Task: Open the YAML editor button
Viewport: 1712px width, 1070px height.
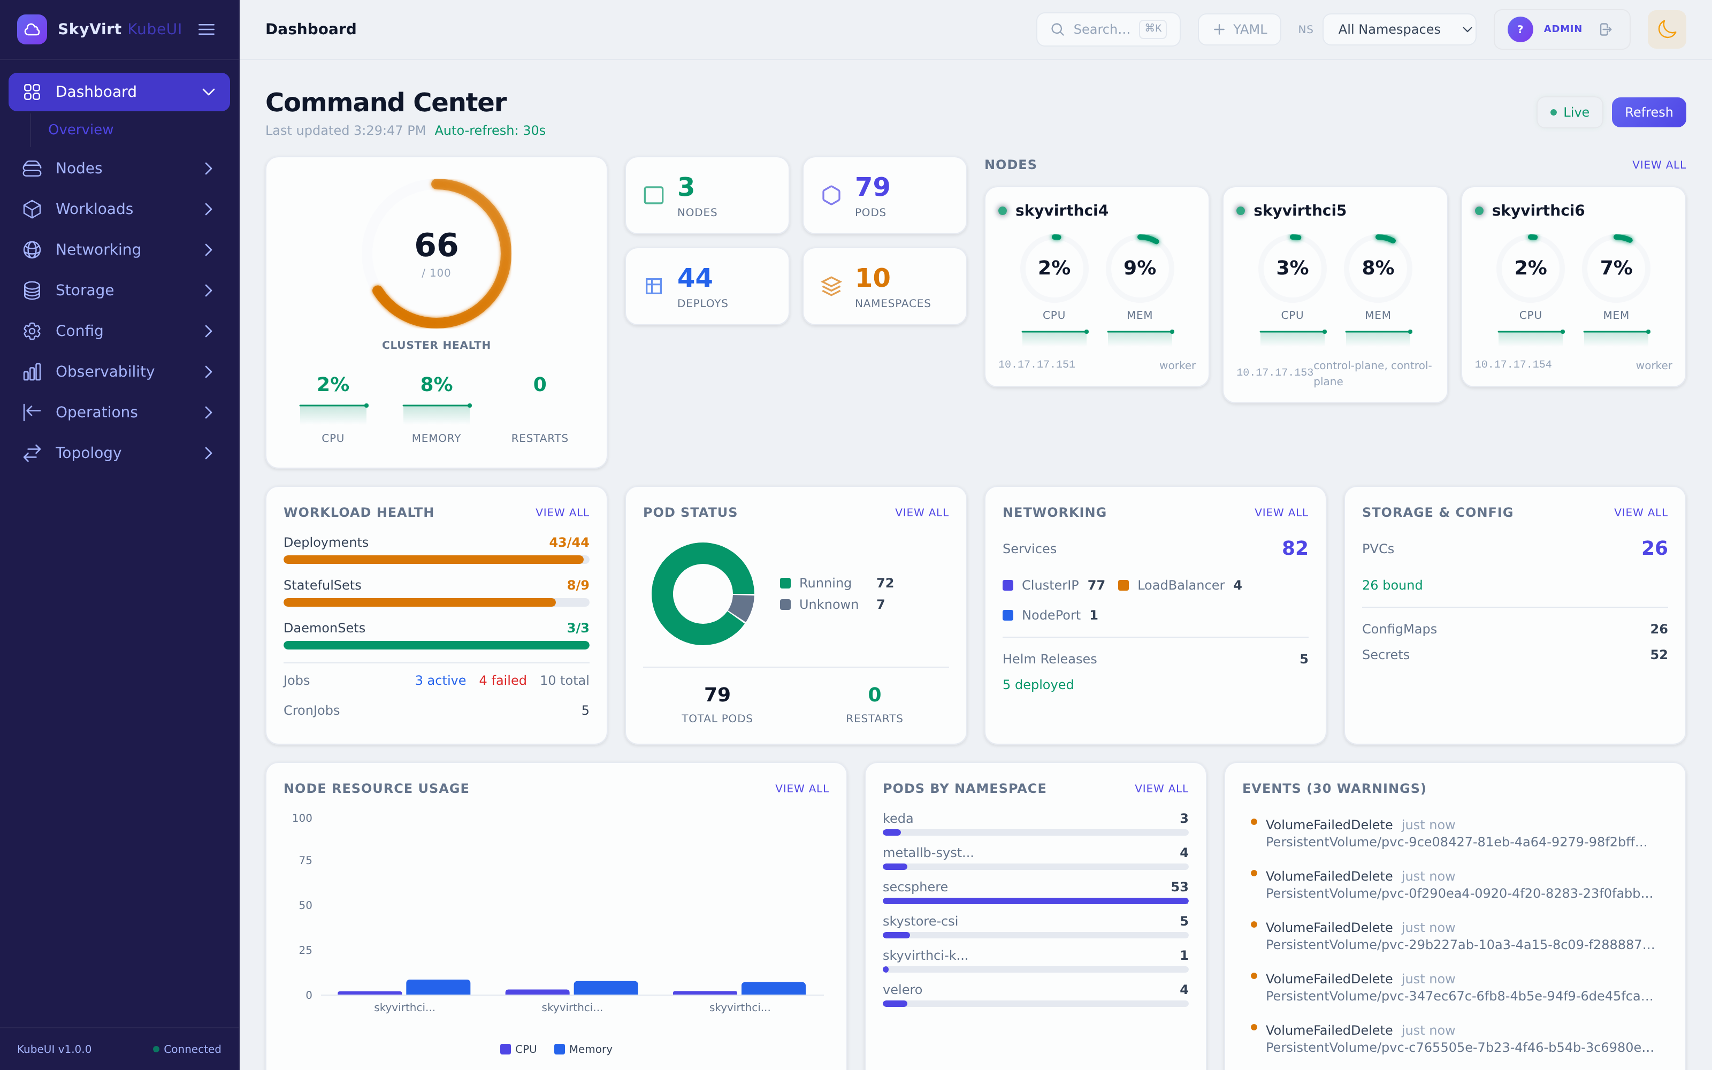Action: click(x=1240, y=29)
